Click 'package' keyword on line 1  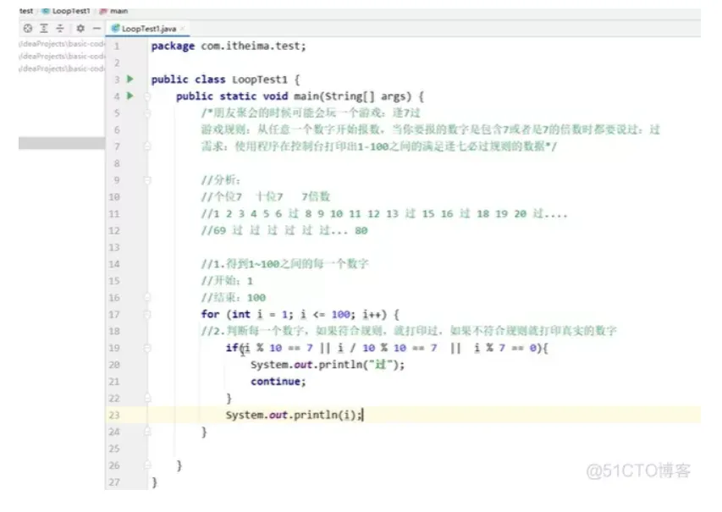tap(173, 46)
